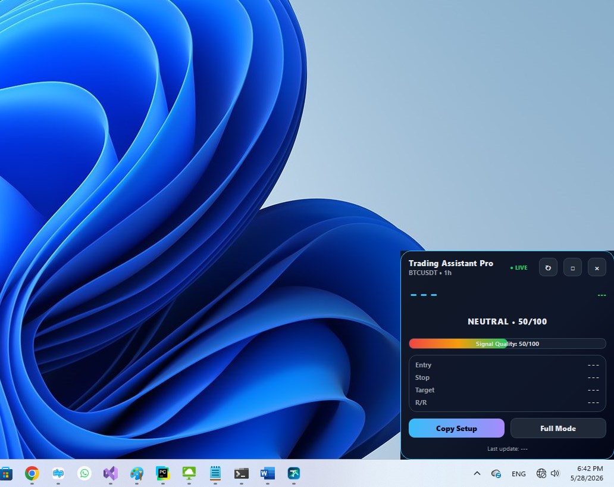Click the Copy Setup button
The height and width of the screenshot is (487, 614).
tap(456, 428)
